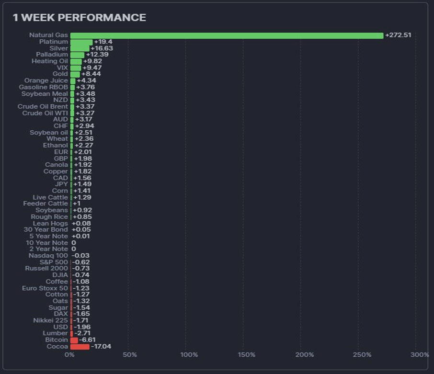The image size is (434, 374).
Task: Click the Euro Stoxx 50 label
Action: pyautogui.click(x=45, y=288)
